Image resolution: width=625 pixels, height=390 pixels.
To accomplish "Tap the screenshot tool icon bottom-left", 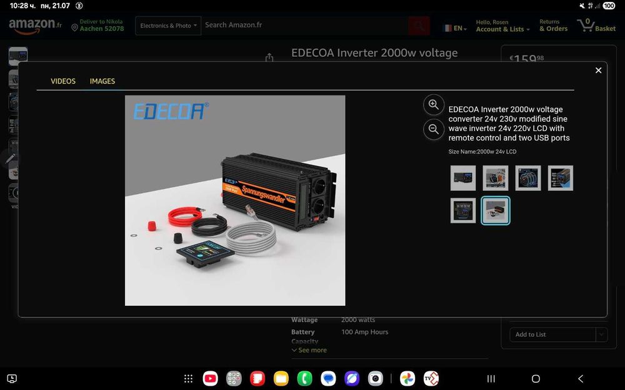I will 12,379.
